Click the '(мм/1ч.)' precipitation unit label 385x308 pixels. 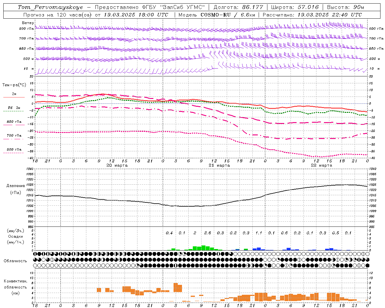click(15, 242)
